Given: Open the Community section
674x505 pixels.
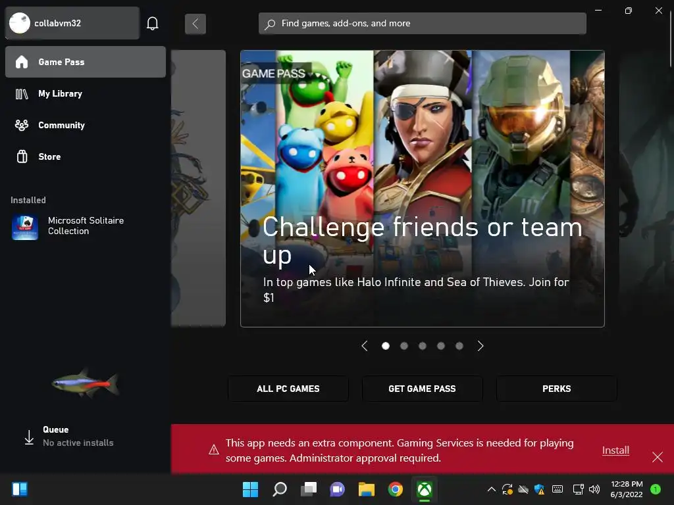Looking at the screenshot, I should click(x=86, y=125).
